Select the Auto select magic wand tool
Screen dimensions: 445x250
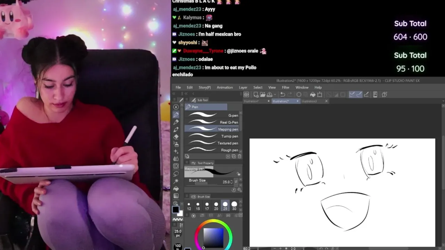click(x=176, y=181)
